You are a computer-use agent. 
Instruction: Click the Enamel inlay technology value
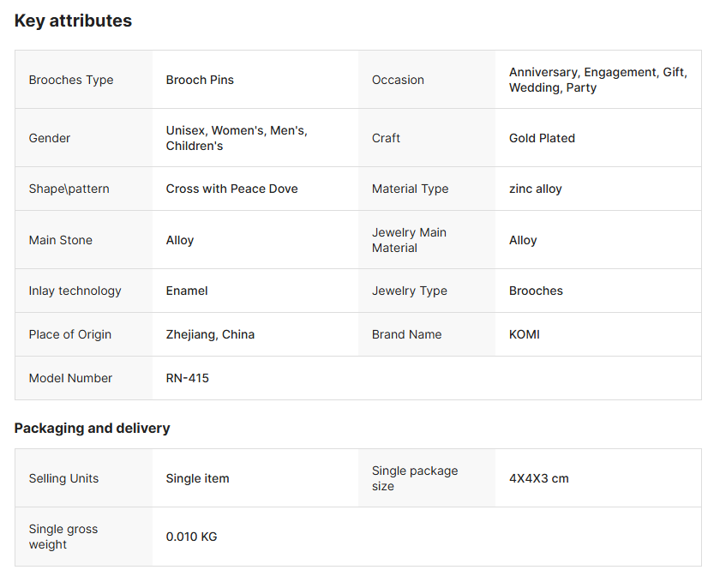tap(187, 291)
